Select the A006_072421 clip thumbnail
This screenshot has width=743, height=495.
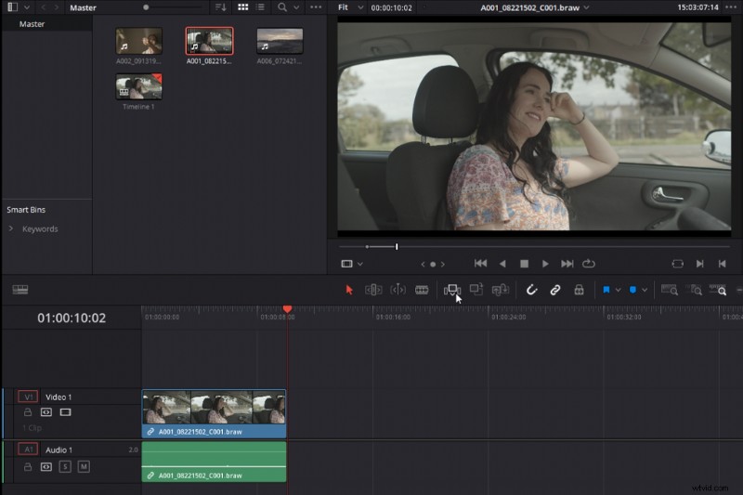(x=280, y=41)
